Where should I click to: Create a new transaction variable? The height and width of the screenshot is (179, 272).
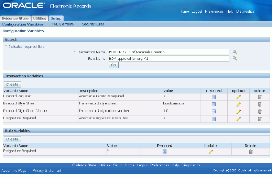(12, 85)
